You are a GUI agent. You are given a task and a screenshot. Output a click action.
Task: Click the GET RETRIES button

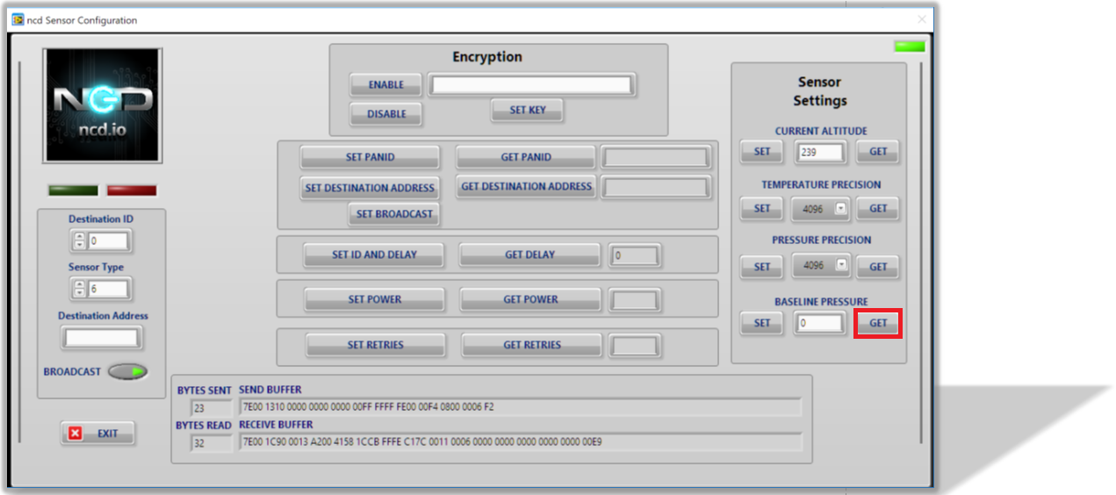(x=532, y=346)
